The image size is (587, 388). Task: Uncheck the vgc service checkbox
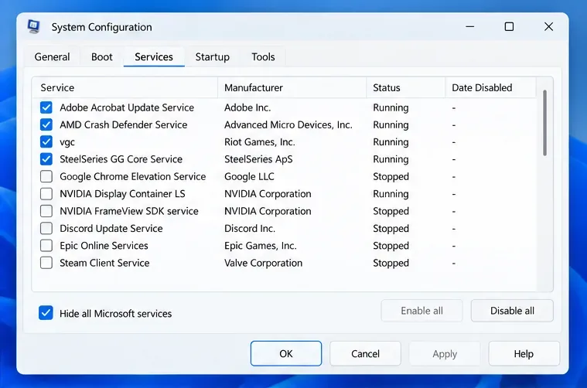coord(46,141)
